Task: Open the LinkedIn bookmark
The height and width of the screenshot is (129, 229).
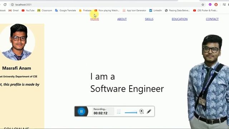Action: pyautogui.click(x=155, y=10)
